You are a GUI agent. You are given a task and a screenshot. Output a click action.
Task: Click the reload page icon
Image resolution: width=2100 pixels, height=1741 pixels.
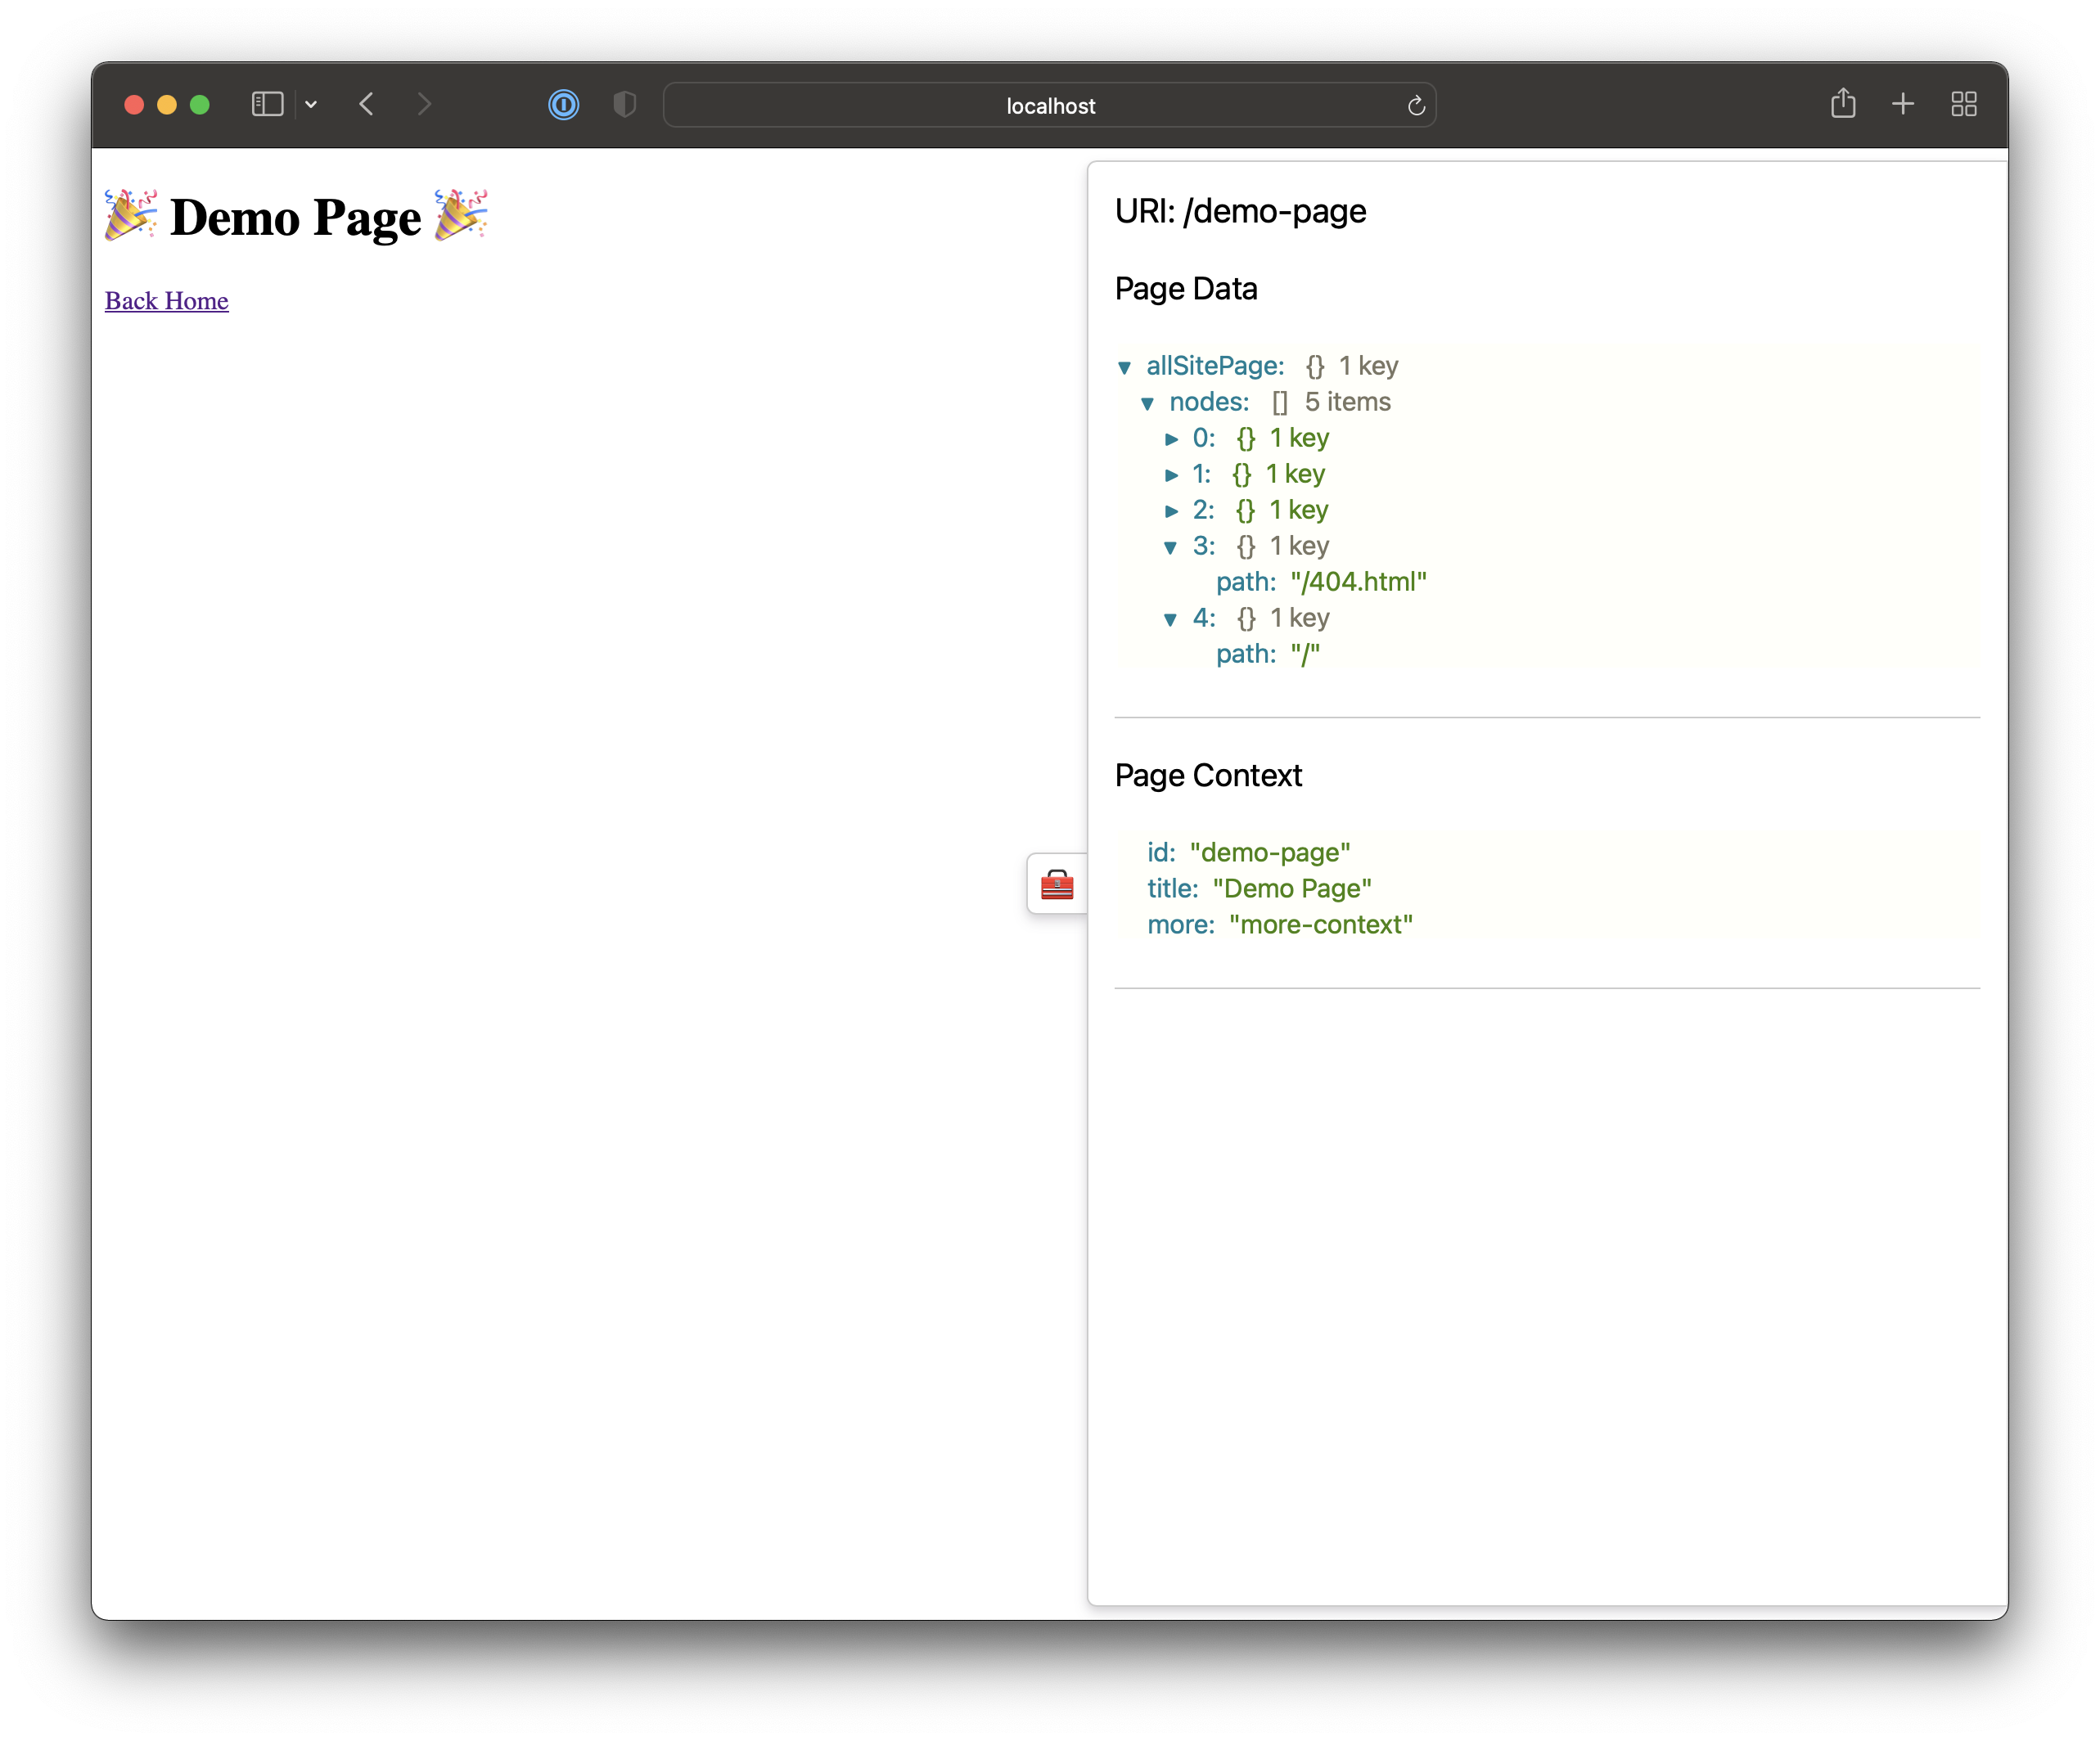[x=1416, y=105]
